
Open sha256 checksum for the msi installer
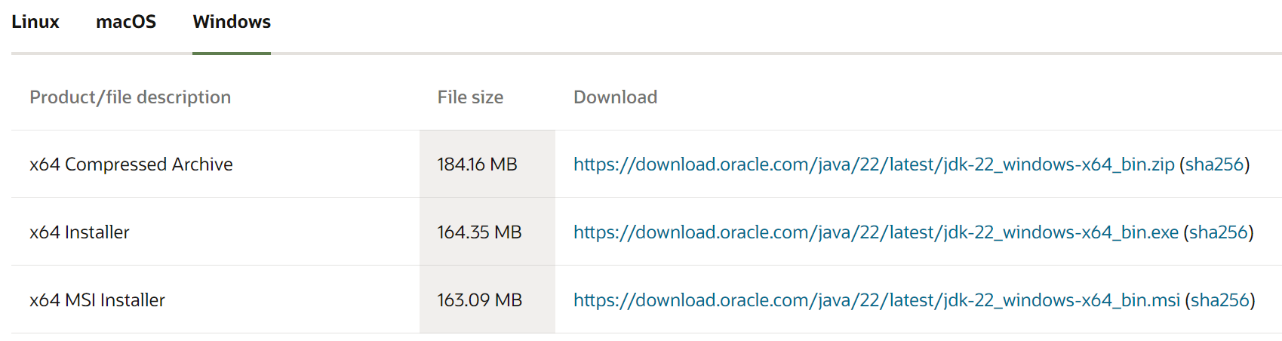click(1220, 300)
